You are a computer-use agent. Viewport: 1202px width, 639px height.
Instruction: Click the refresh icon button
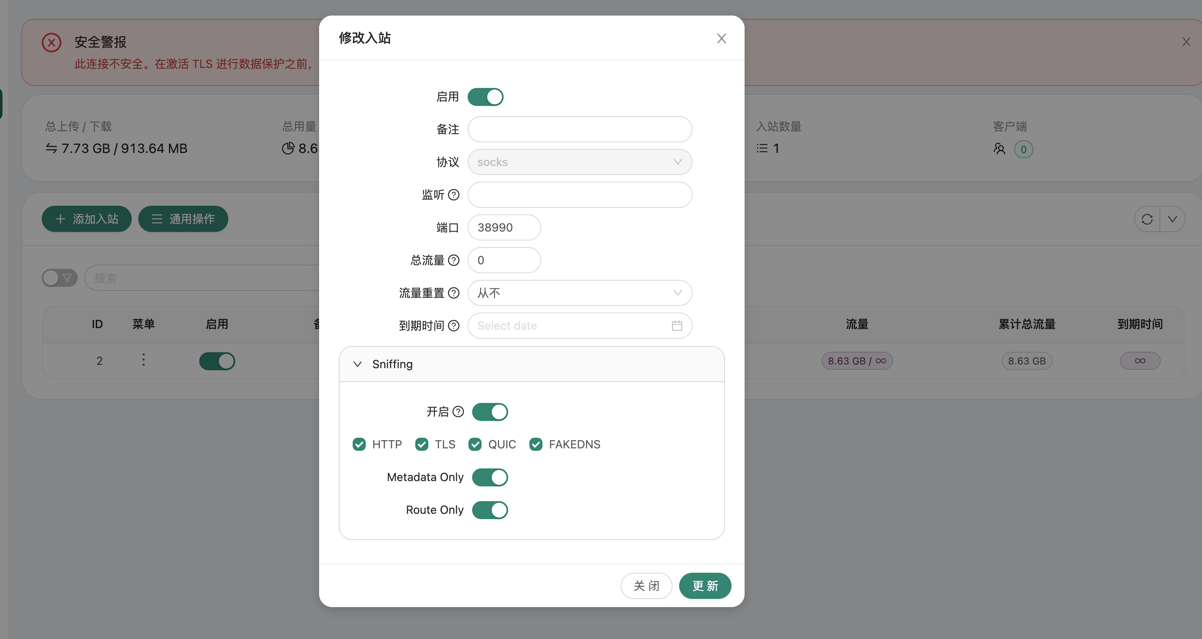[1147, 219]
